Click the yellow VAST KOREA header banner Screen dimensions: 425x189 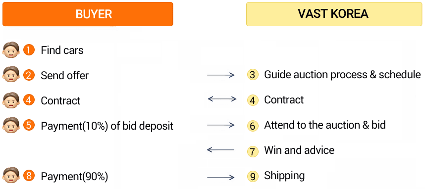coord(334,14)
